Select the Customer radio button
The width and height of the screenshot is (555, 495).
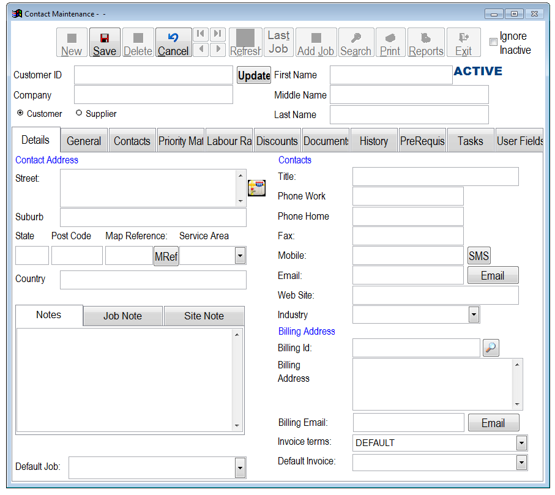20,113
